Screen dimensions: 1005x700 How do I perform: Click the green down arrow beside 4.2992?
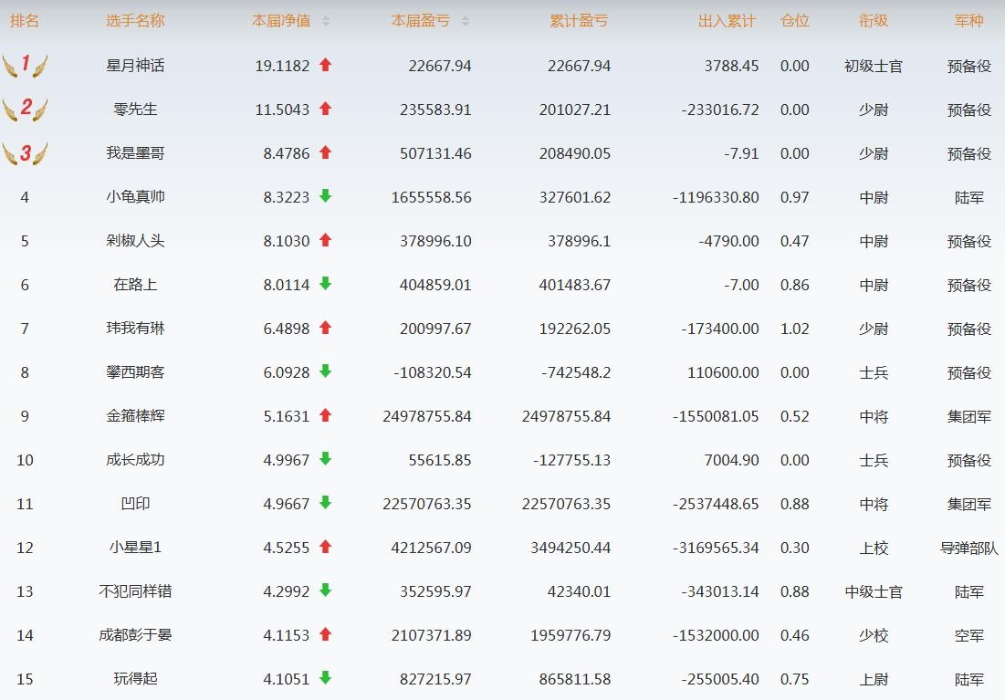(326, 590)
